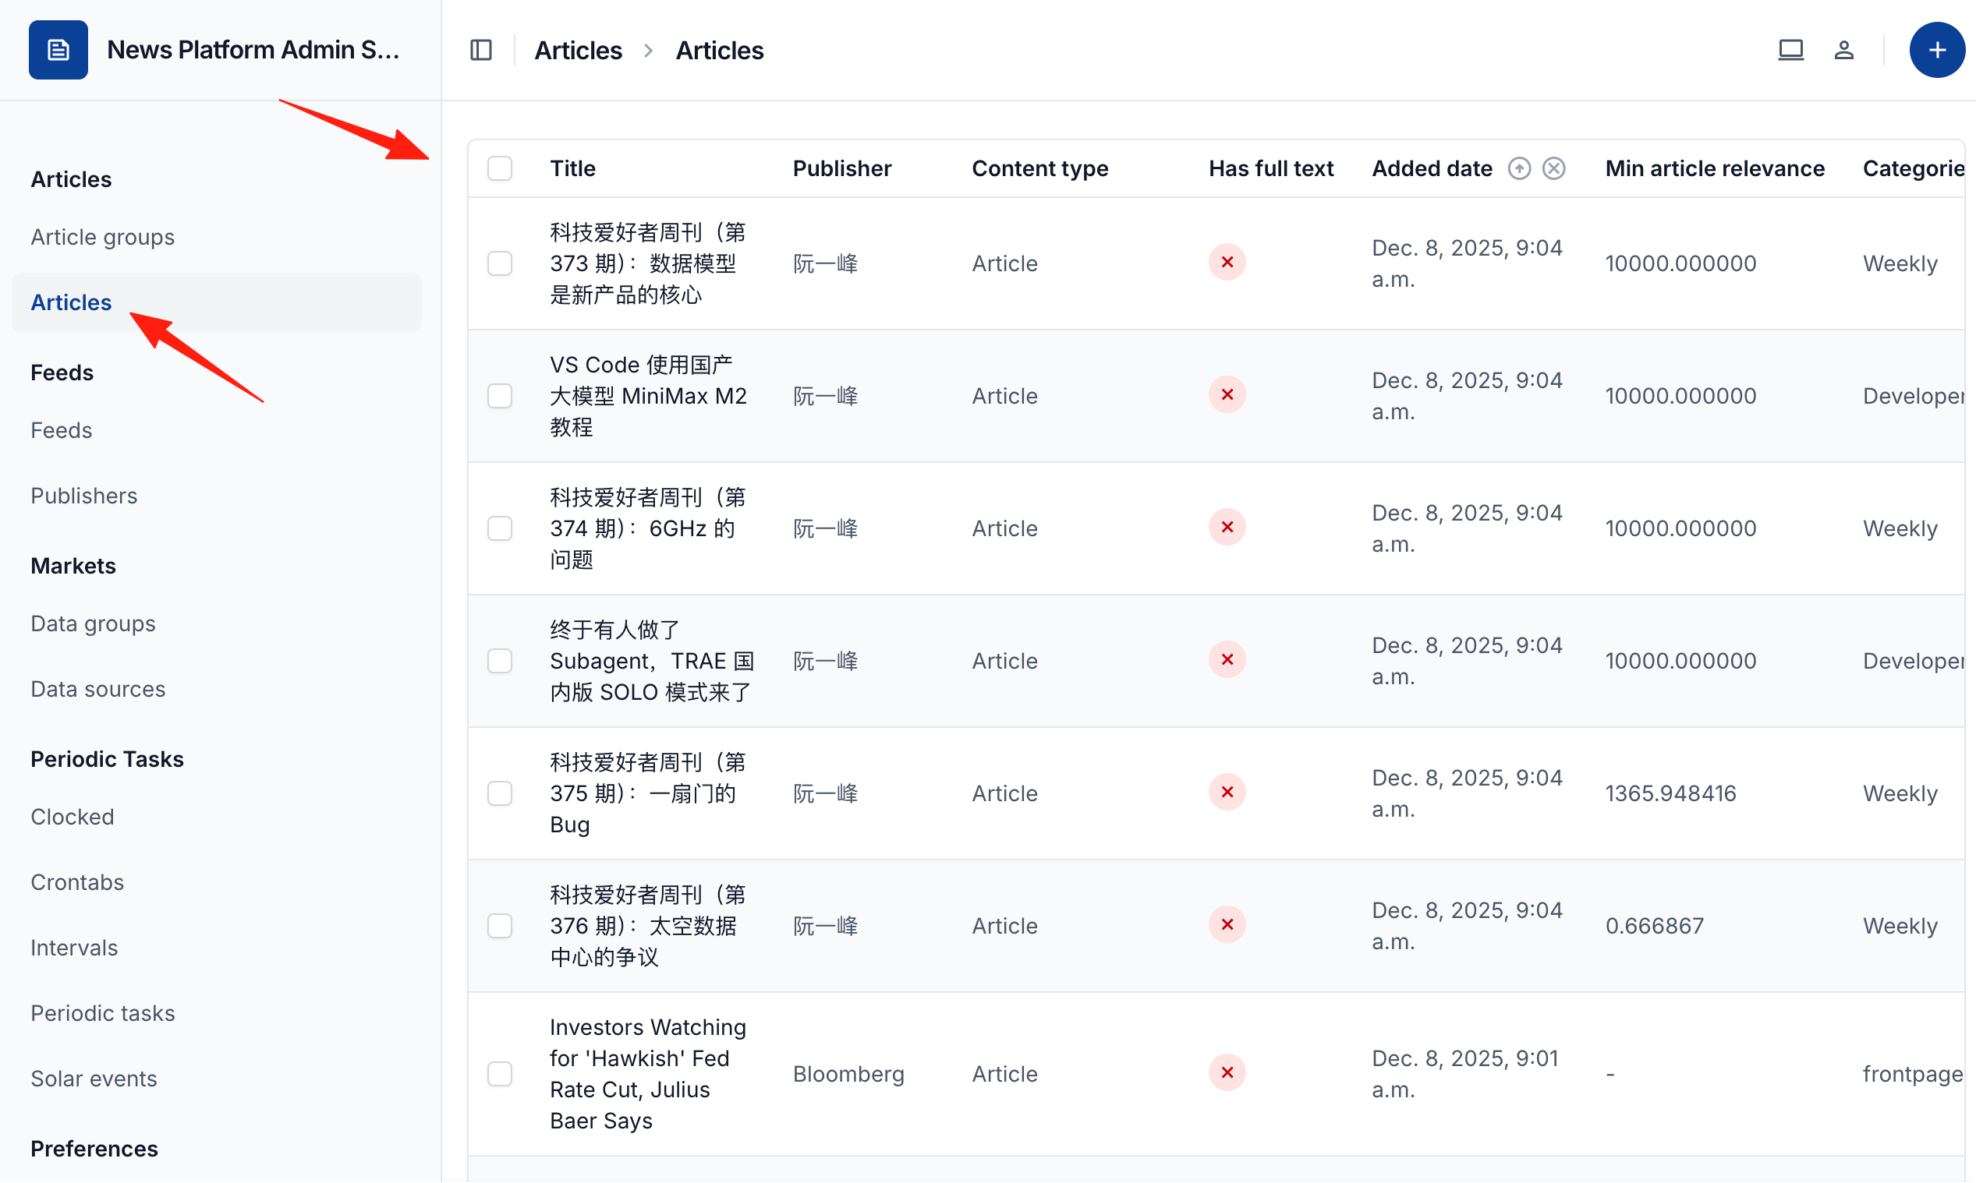This screenshot has width=1976, height=1183.
Task: Open Feeds item under Feeds section
Action: [x=62, y=429]
